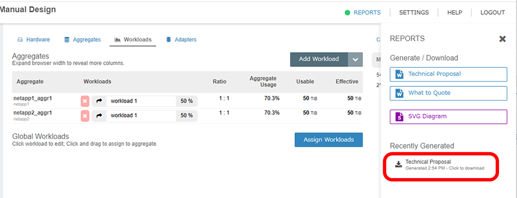Viewport: 517px width, 198px height.
Task: Switch to the Aggregates tab
Action: coord(82,39)
